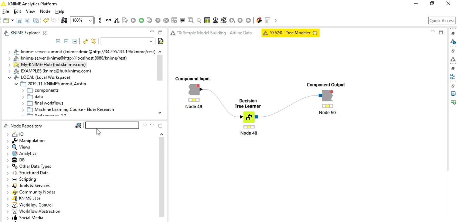Expand the Analytics category in Node Repository
Image resolution: width=457 pixels, height=222 pixels.
point(8,154)
